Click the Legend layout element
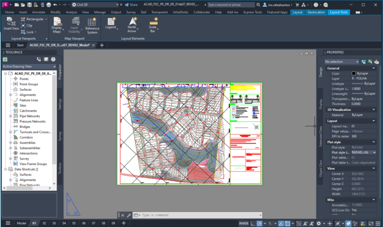The width and height of the screenshot is (383, 227). point(111,25)
